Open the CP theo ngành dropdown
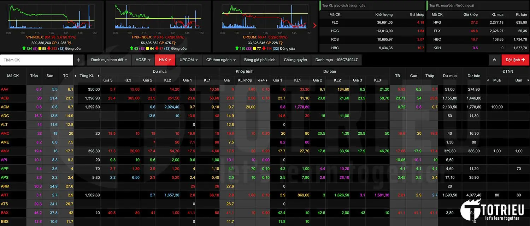 221,60
